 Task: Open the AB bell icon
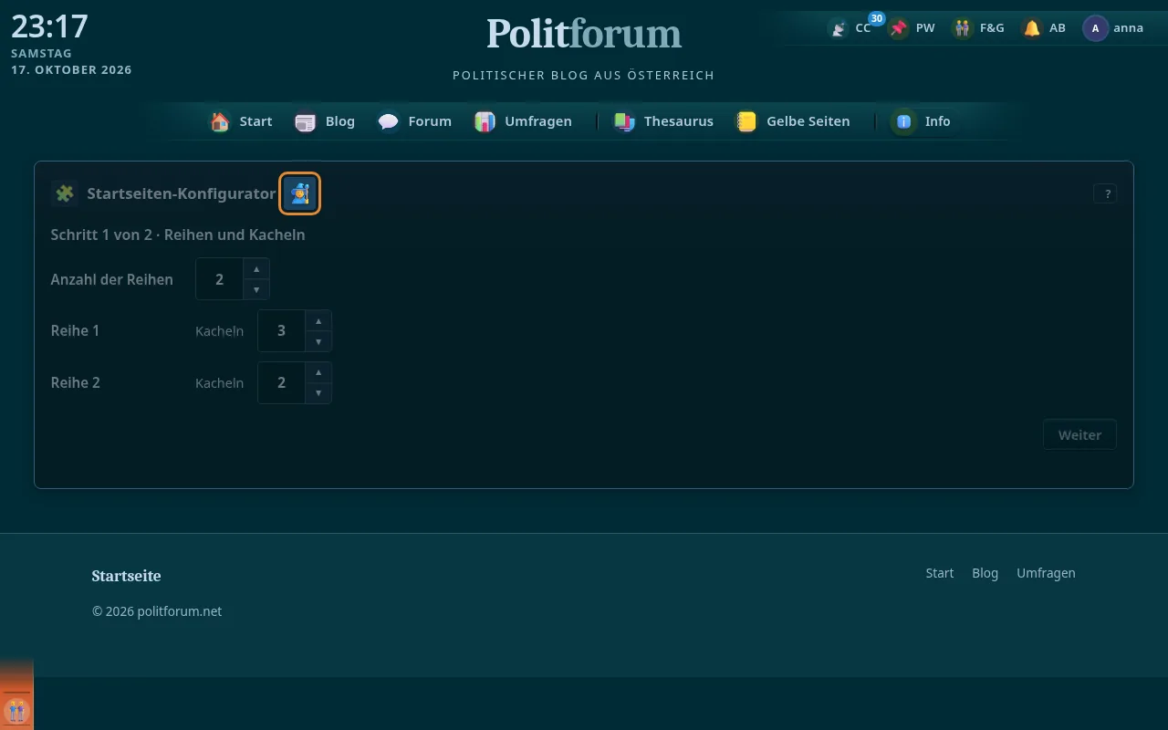(x=1032, y=28)
